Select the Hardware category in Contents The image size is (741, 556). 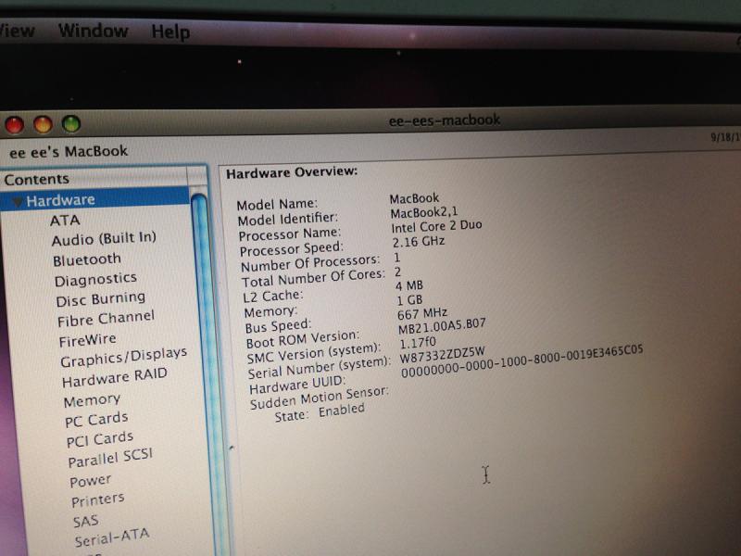click(x=95, y=199)
